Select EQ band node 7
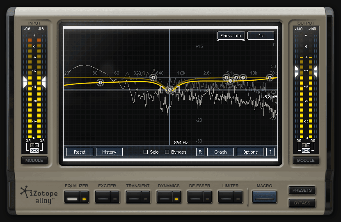Viewport: 341px width, 222px height. tap(243, 77)
